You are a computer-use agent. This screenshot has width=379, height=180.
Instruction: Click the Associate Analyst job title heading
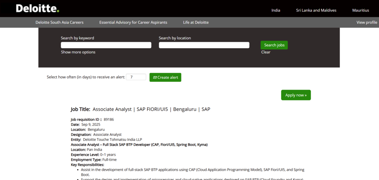pyautogui.click(x=151, y=109)
